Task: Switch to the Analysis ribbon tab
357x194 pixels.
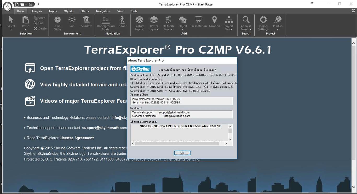Action: point(37,11)
